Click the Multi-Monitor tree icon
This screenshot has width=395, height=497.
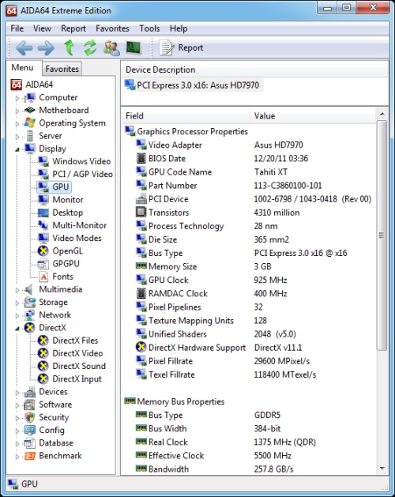(x=43, y=225)
